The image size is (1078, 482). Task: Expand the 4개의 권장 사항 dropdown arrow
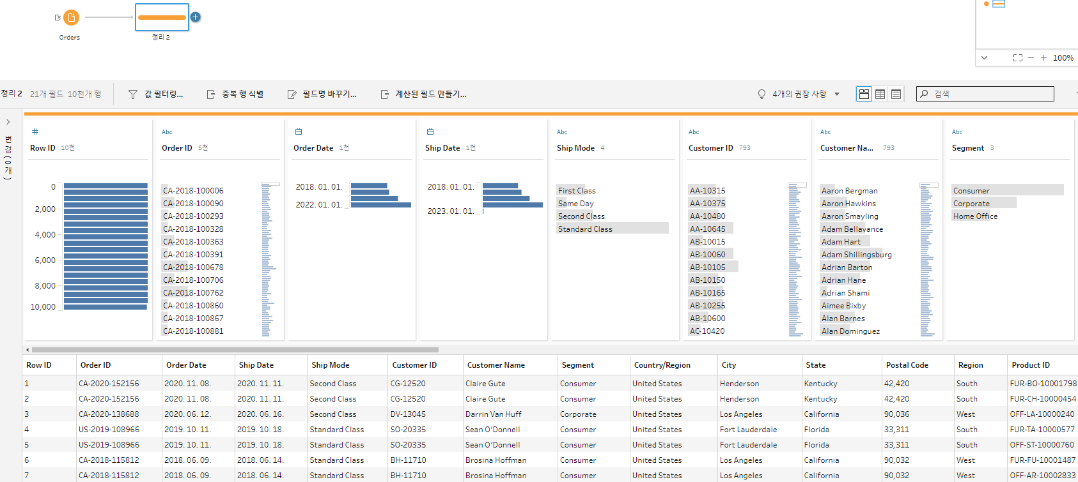(837, 94)
